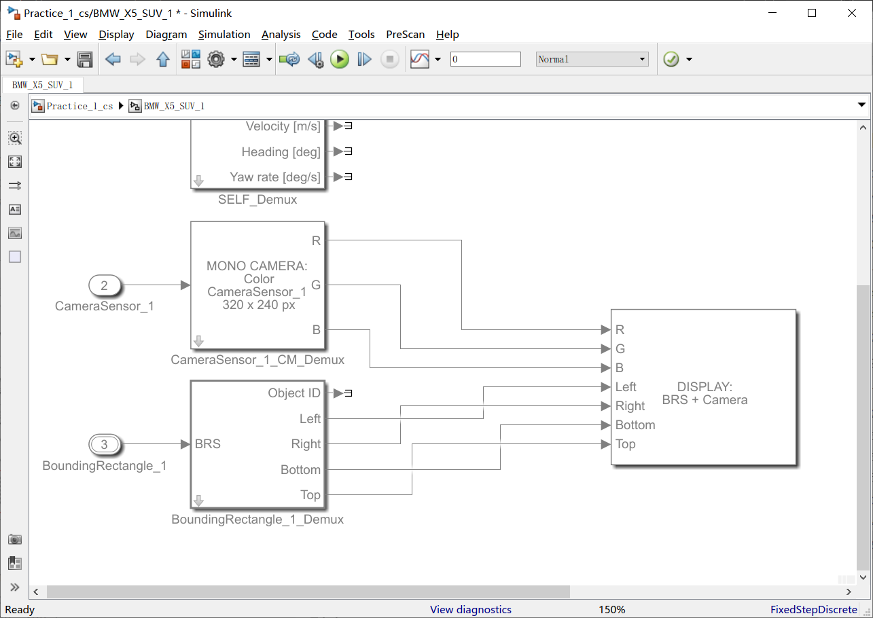873x618 pixels.
Task: Click the vertical scrollbar thumb
Action: click(863, 426)
